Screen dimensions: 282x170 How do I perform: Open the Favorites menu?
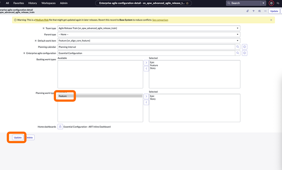point(19,3)
